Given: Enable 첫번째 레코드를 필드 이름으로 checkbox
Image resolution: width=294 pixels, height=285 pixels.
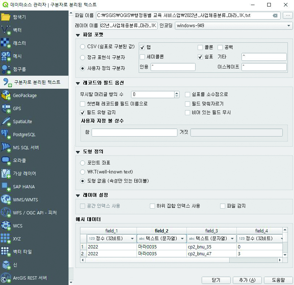Looking at the screenshot, I should tap(83, 104).
